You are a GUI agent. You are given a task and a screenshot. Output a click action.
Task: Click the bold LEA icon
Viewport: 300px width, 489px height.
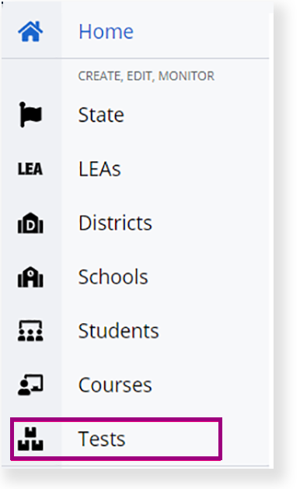click(30, 169)
